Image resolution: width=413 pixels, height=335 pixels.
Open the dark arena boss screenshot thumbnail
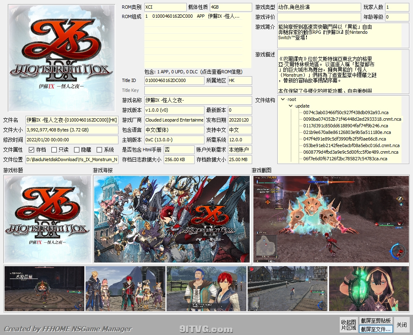coord(44,288)
